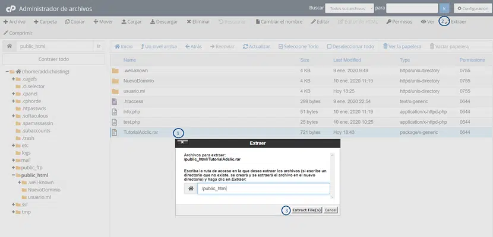Click Deseleccionar todo checkbox option
Image resolution: width=493 pixels, height=237 pixels.
(330, 46)
